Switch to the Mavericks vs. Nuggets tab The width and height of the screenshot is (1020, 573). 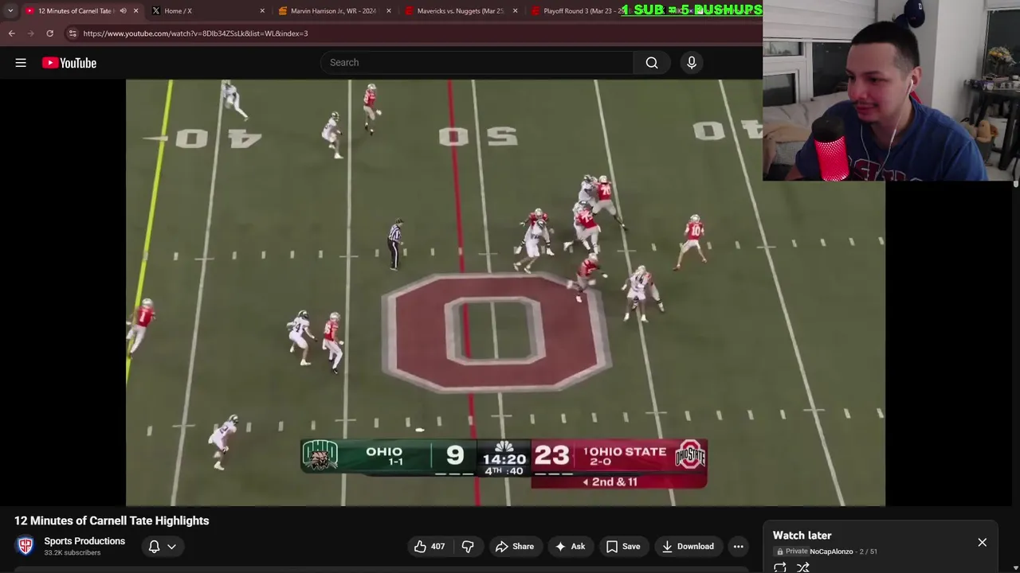pos(461,11)
